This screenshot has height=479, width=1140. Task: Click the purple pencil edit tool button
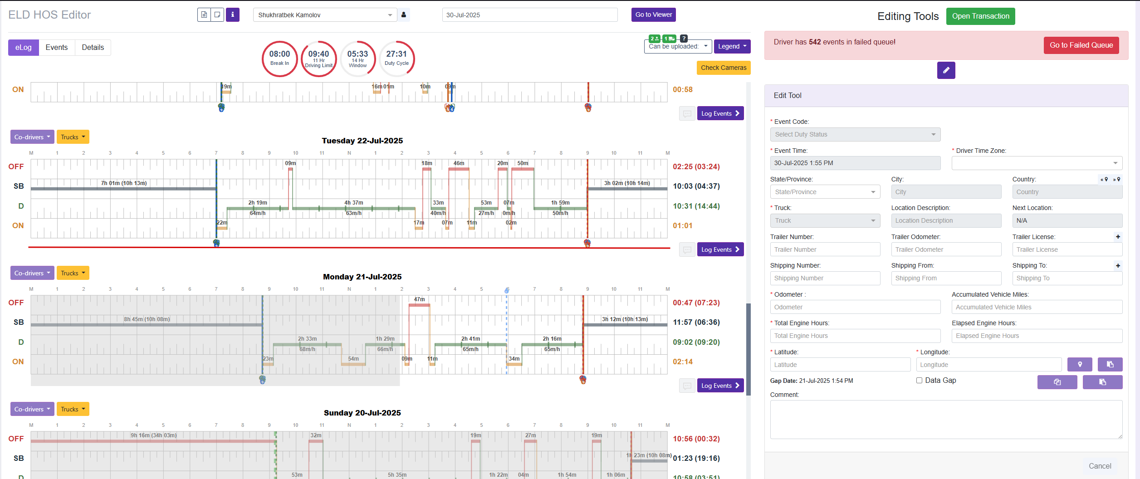click(946, 70)
